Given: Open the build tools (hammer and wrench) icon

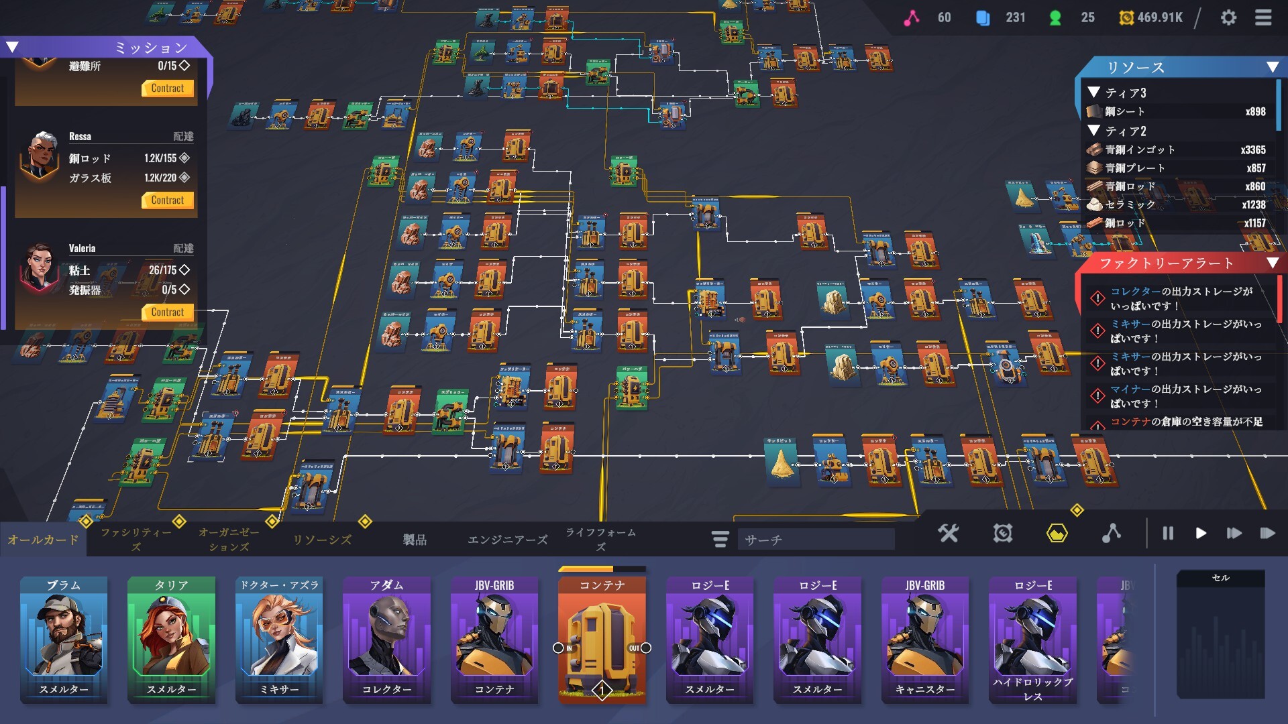Looking at the screenshot, I should tap(949, 534).
